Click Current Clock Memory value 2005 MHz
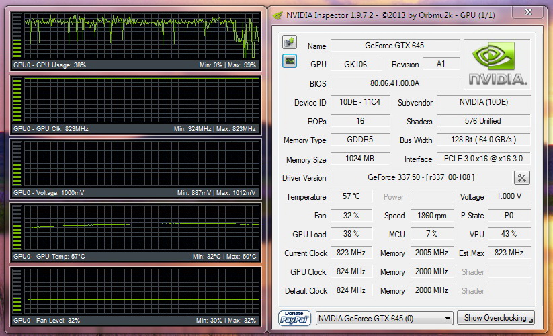Image resolution: width=553 pixels, height=336 pixels. pyautogui.click(x=432, y=253)
